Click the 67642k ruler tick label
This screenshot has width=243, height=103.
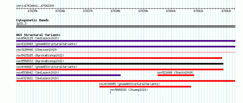226,11
